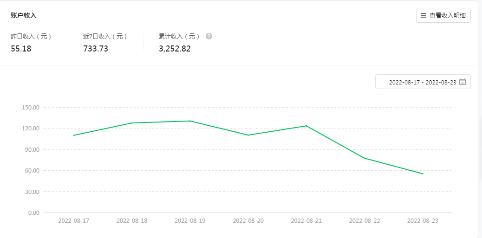Click the 2022-08-17 - 2022-08-23 date range field
This screenshot has width=482, height=238.
click(422, 82)
